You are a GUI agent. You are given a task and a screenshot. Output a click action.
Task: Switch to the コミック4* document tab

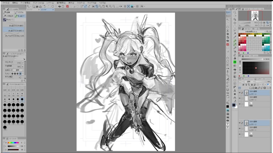(47, 10)
